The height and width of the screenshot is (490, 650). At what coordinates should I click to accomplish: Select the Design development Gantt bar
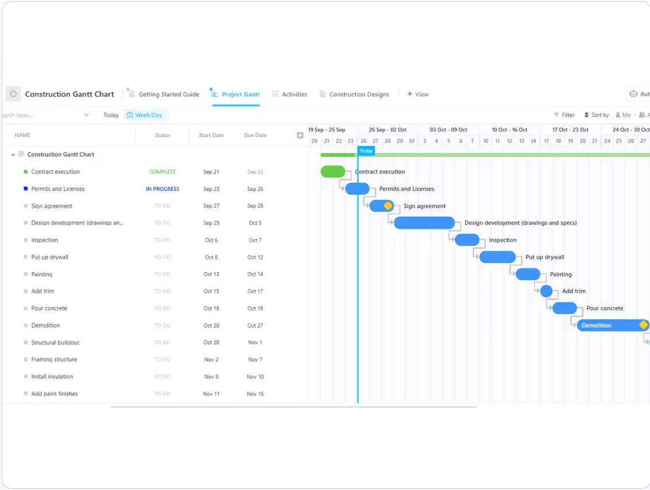(x=424, y=223)
